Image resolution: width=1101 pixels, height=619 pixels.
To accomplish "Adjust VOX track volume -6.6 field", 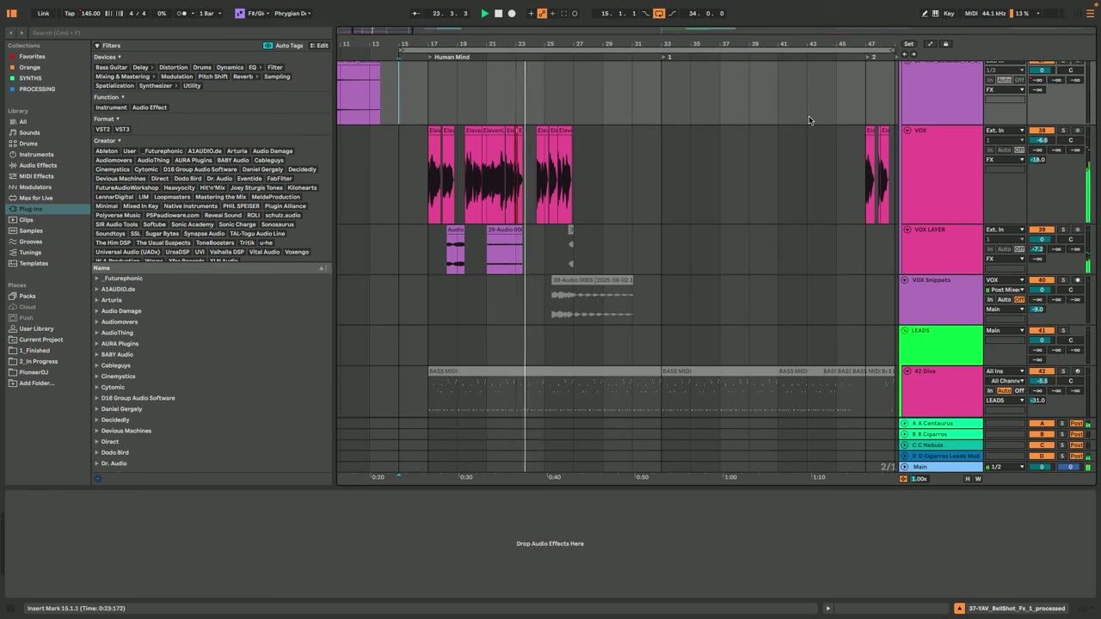I will coord(1042,140).
